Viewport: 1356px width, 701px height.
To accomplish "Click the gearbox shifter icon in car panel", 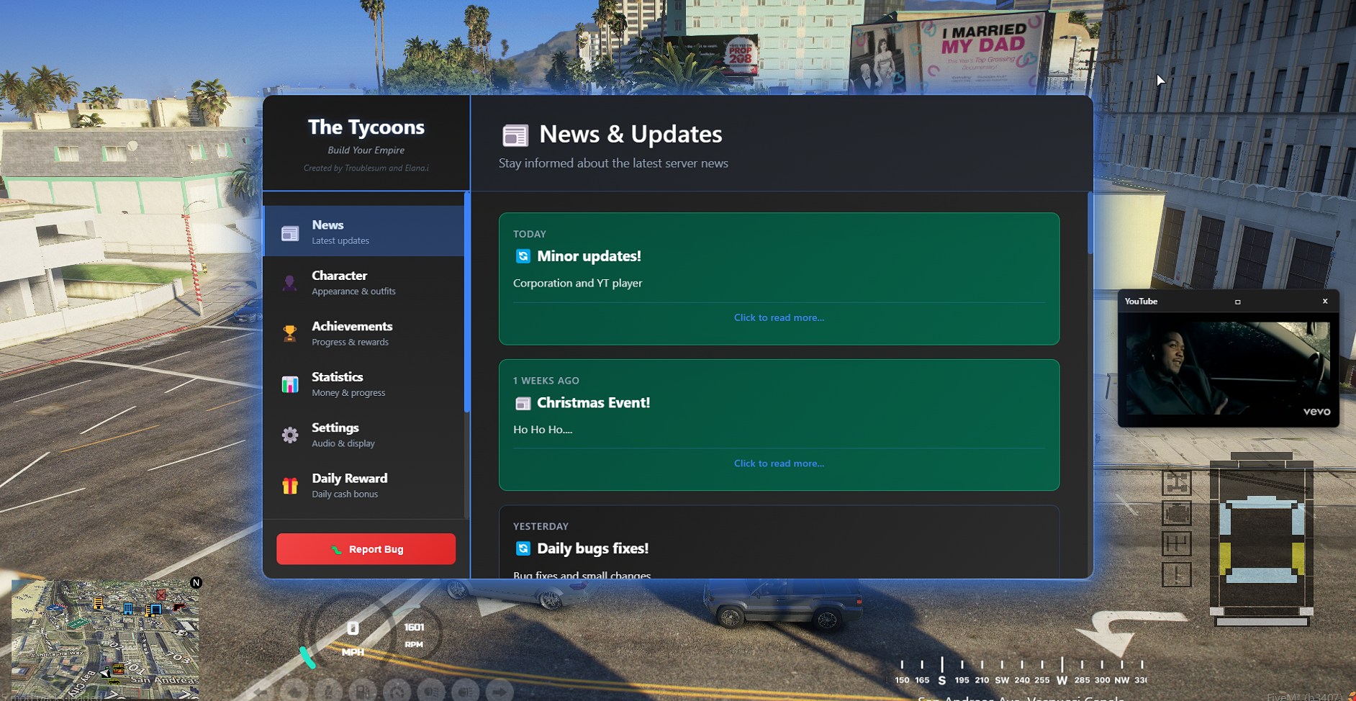I will [x=1177, y=544].
